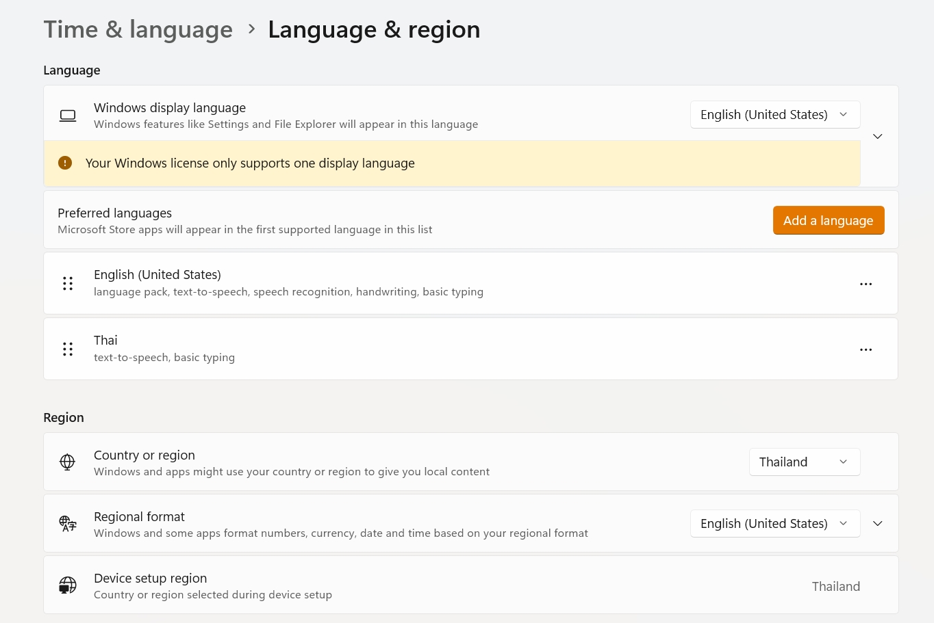The image size is (934, 623).
Task: Open more options for English (United States)
Action: pos(866,284)
